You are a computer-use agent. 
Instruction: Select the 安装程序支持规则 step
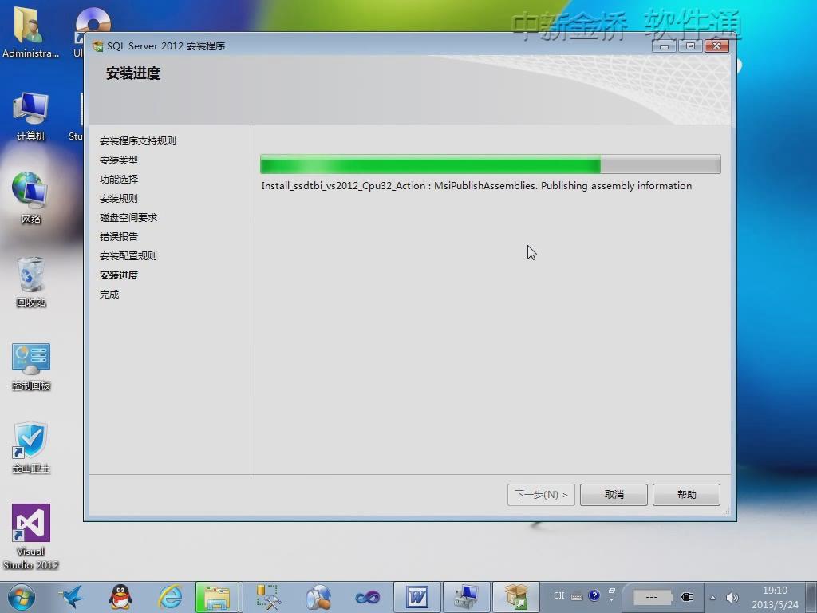(137, 140)
